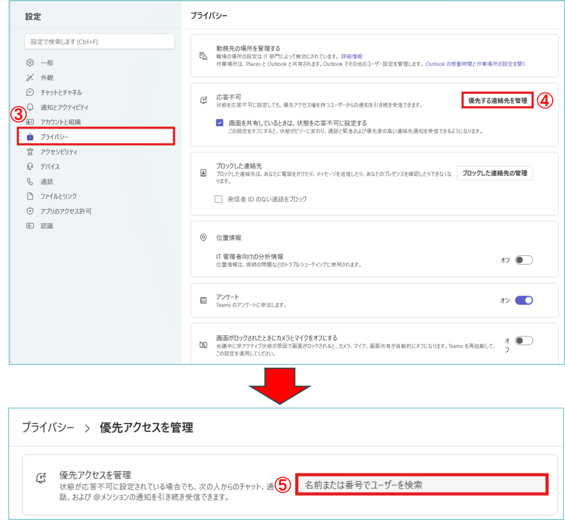
Task: Click 優先する連絡先を管理 button
Action: [x=497, y=101]
